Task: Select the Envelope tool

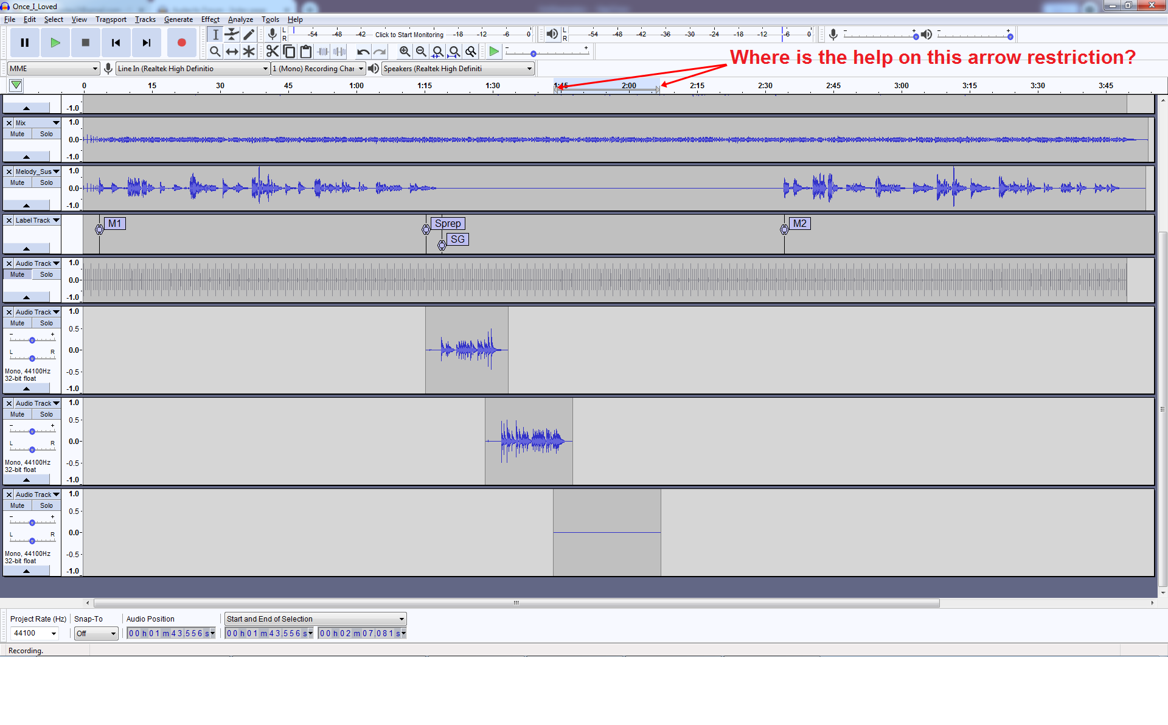Action: [232, 35]
